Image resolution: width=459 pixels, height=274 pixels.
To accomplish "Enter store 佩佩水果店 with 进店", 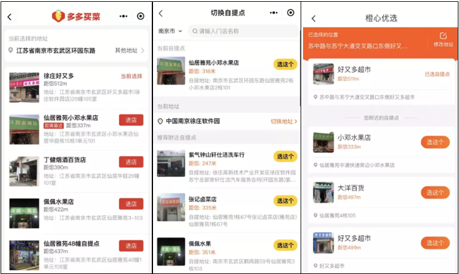I will (x=131, y=203).
